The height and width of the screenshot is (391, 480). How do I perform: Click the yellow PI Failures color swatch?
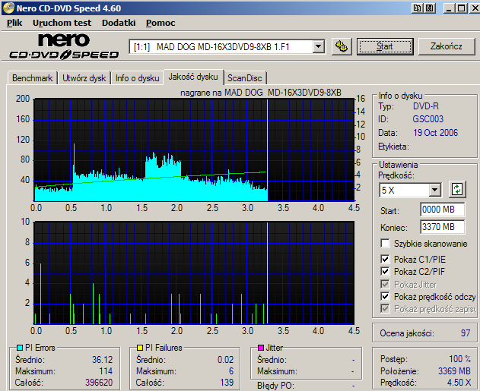[140, 348]
